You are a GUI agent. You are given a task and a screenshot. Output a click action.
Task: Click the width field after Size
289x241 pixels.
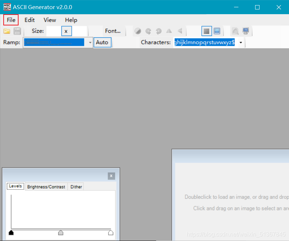[x=54, y=31]
